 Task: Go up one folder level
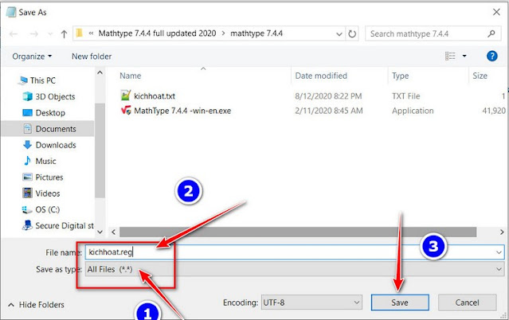tap(64, 33)
